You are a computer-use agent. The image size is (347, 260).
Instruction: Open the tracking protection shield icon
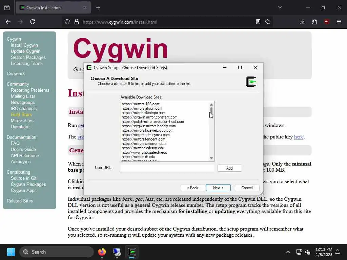point(67,22)
